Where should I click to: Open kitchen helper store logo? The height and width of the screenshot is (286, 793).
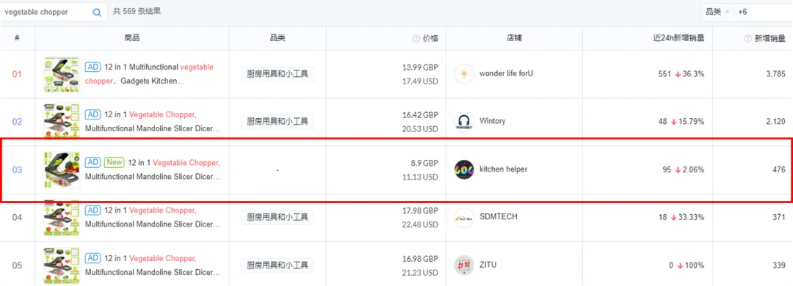click(464, 169)
